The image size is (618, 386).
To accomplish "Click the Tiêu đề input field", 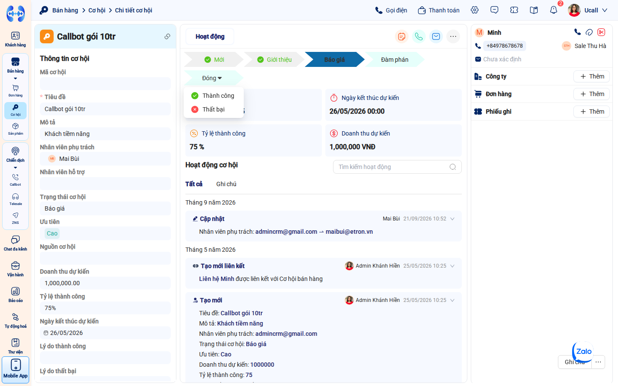I will coord(105,109).
